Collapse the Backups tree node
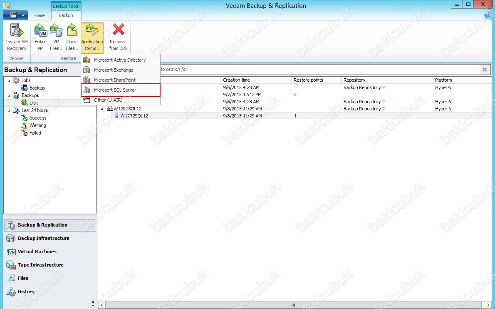The width and height of the screenshot is (495, 309). point(9,95)
